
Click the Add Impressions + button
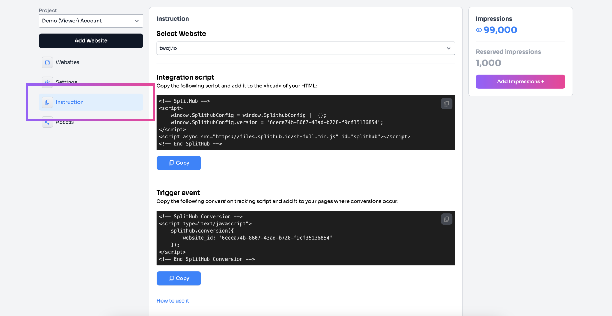pos(520,82)
